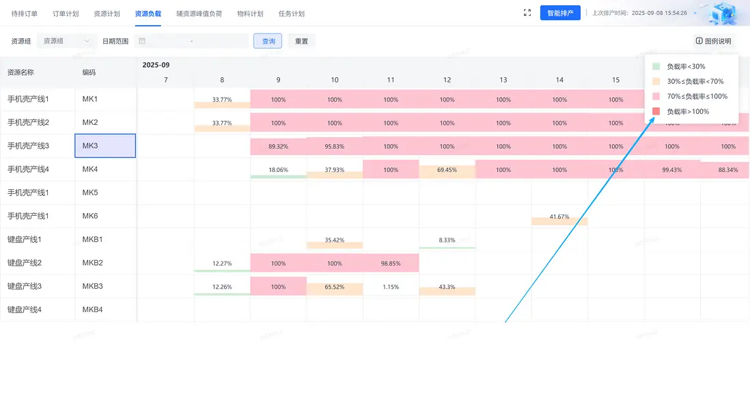750x394 pixels.
Task: Launch 智能排产 scheduling
Action: (560, 13)
